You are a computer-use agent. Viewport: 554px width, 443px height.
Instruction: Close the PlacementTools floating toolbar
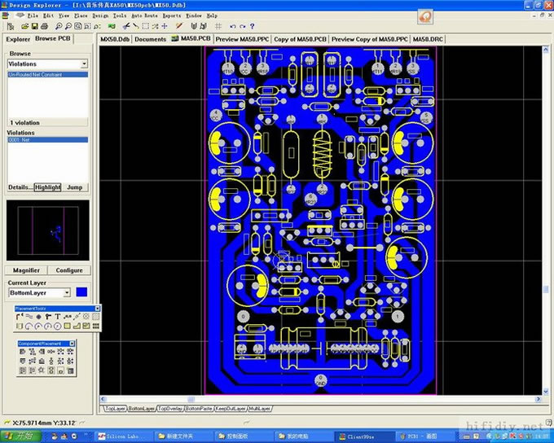point(98,308)
